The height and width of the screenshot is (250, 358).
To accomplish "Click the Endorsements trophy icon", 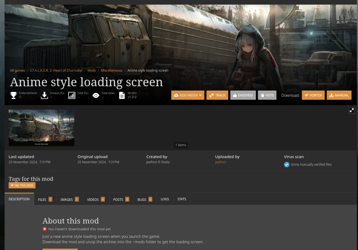I will (x=14, y=95).
